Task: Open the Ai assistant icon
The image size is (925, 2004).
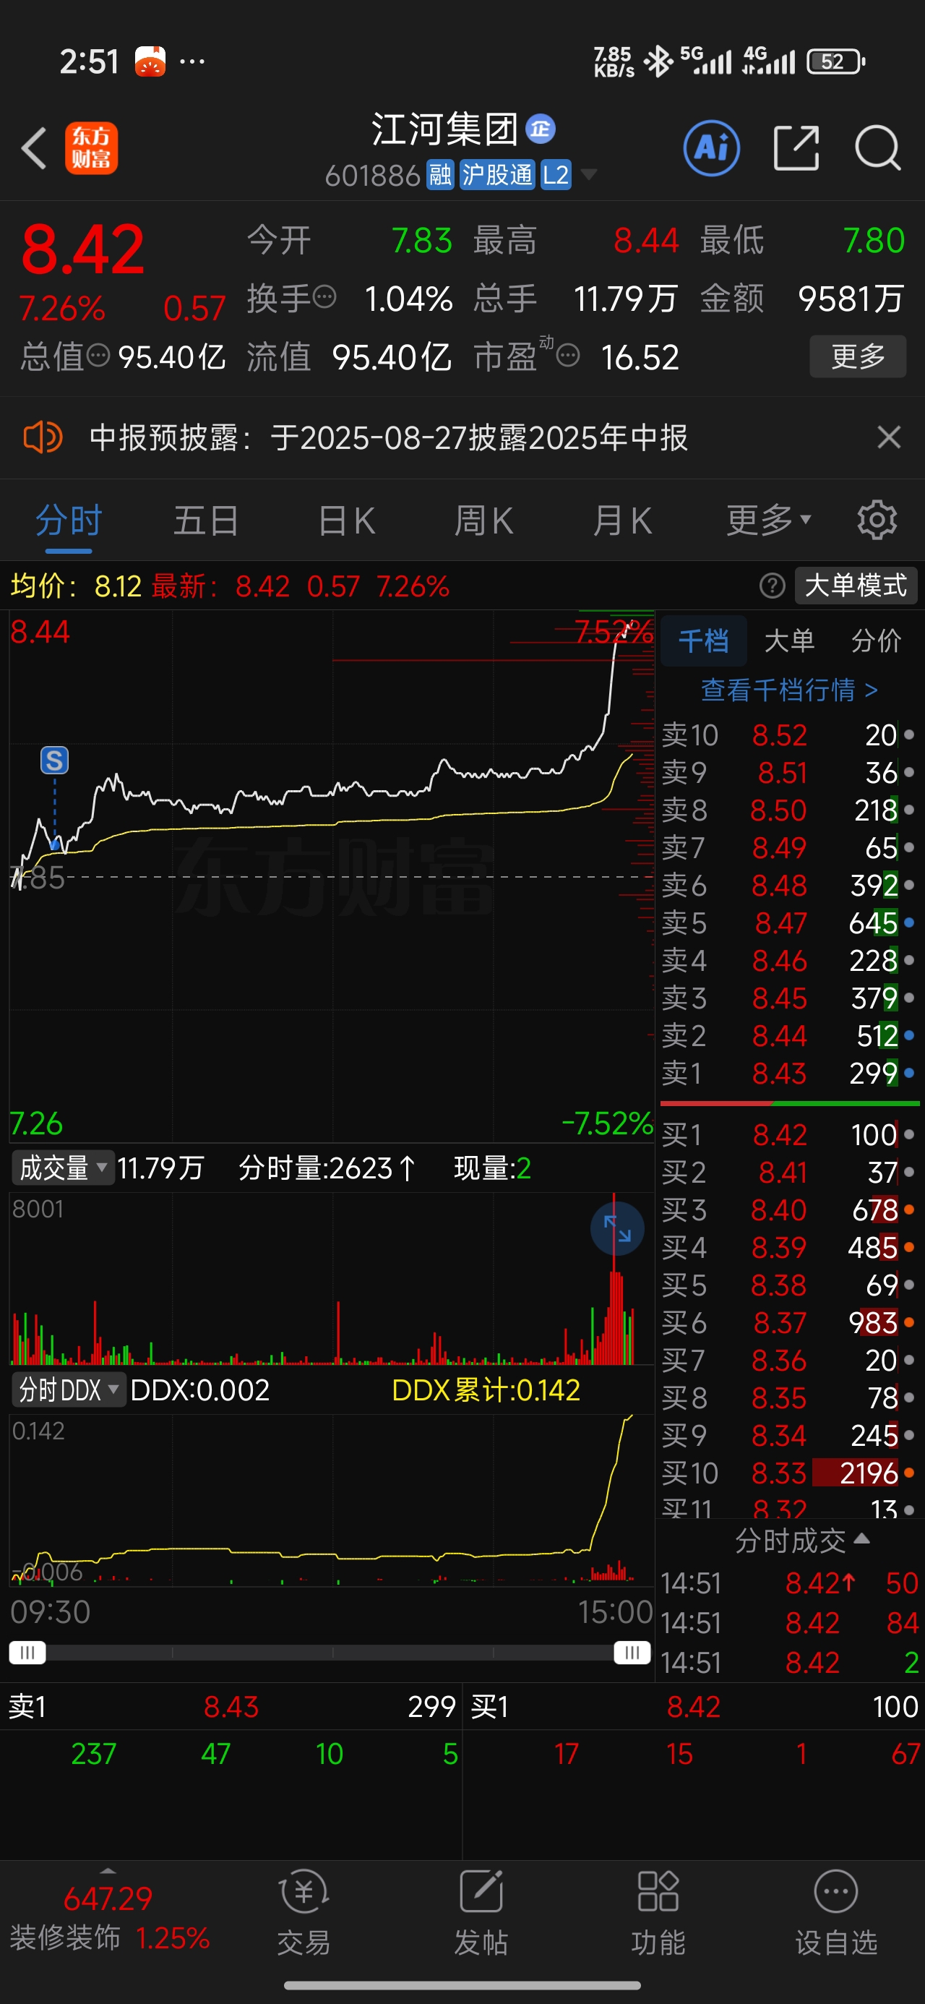Action: 711,147
